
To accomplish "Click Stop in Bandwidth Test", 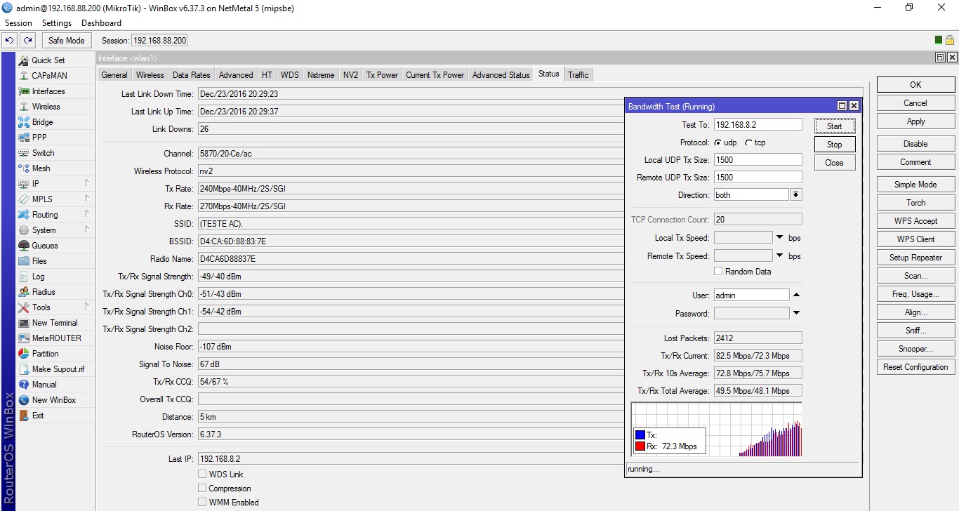I will [835, 145].
